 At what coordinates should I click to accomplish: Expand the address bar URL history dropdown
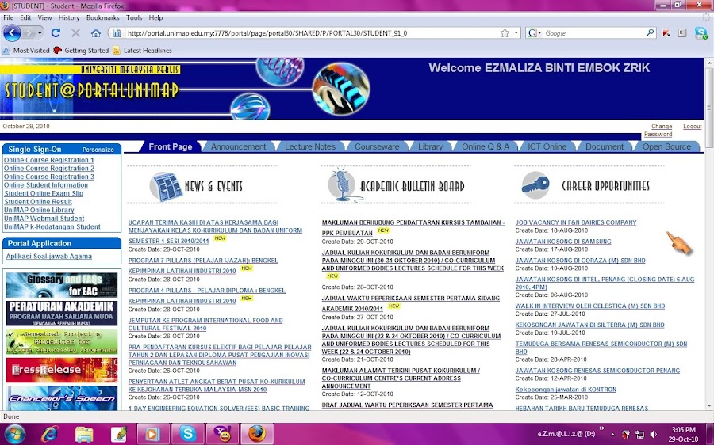tap(516, 33)
